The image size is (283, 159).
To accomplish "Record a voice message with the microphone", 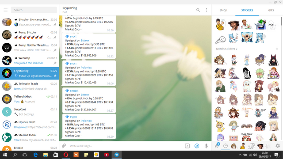I will pos(207,146).
